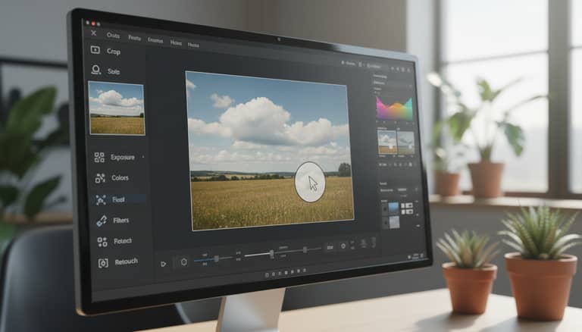Screen dimensions: 582x332
Task: Click the Retoct tool icon
Action: click(102, 242)
